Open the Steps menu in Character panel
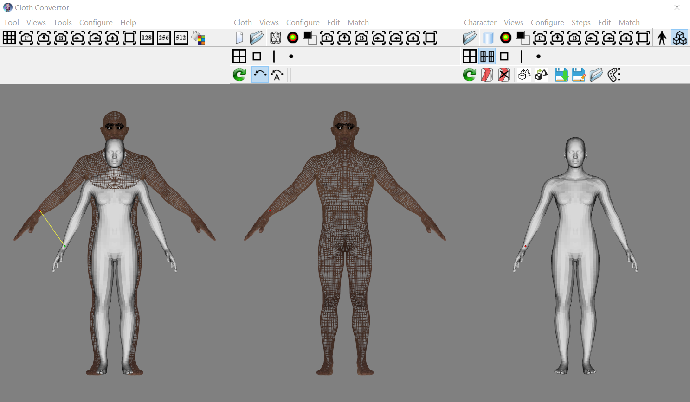The width and height of the screenshot is (690, 402). 581,22
